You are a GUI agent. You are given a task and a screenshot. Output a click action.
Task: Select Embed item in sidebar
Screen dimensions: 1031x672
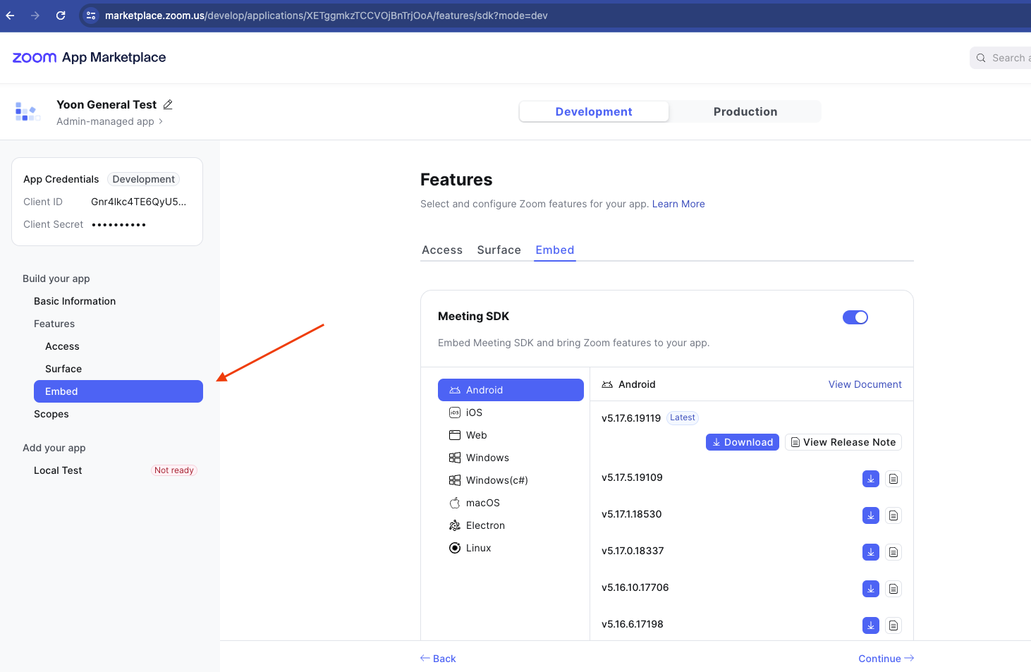[x=118, y=391]
